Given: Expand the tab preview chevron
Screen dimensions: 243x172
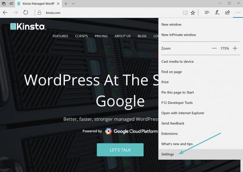Looking at the screenshot, I should [73, 4].
